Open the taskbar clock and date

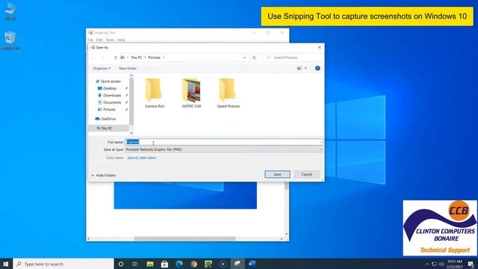click(x=455, y=264)
